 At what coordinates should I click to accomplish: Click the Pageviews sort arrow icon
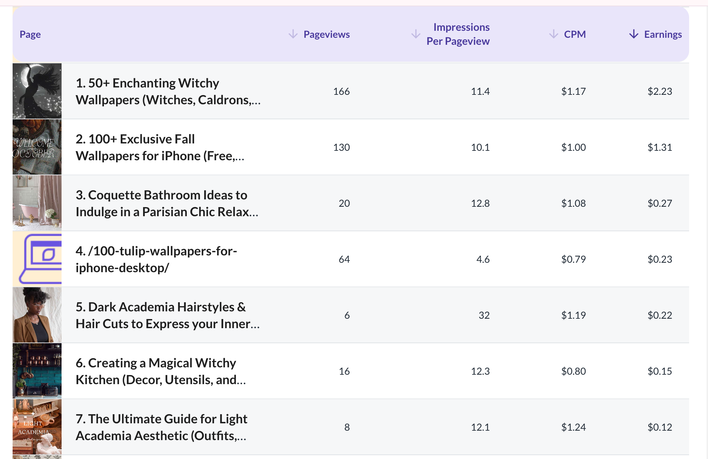click(293, 34)
